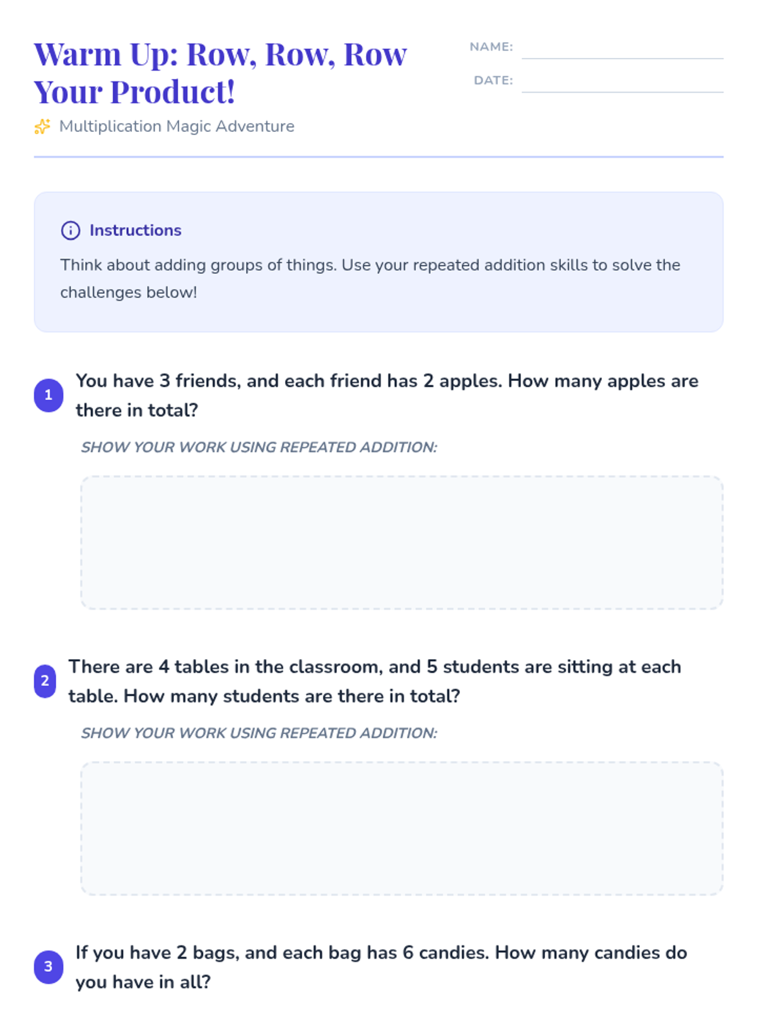This screenshot has width=757, height=1009.
Task: Click the number 3 question badge
Action: [x=49, y=967]
